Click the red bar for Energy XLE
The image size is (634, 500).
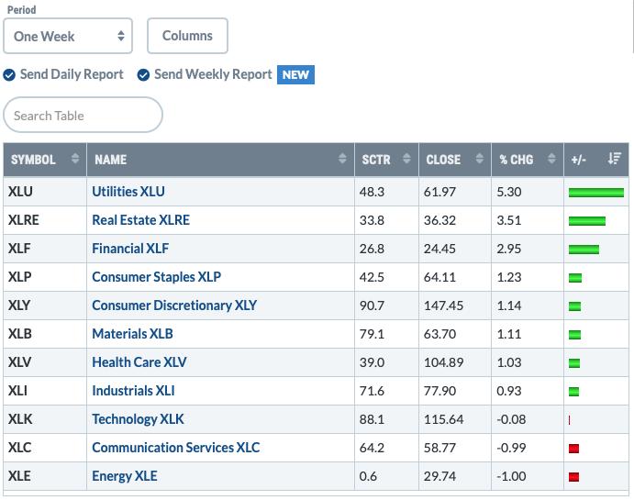pos(573,477)
